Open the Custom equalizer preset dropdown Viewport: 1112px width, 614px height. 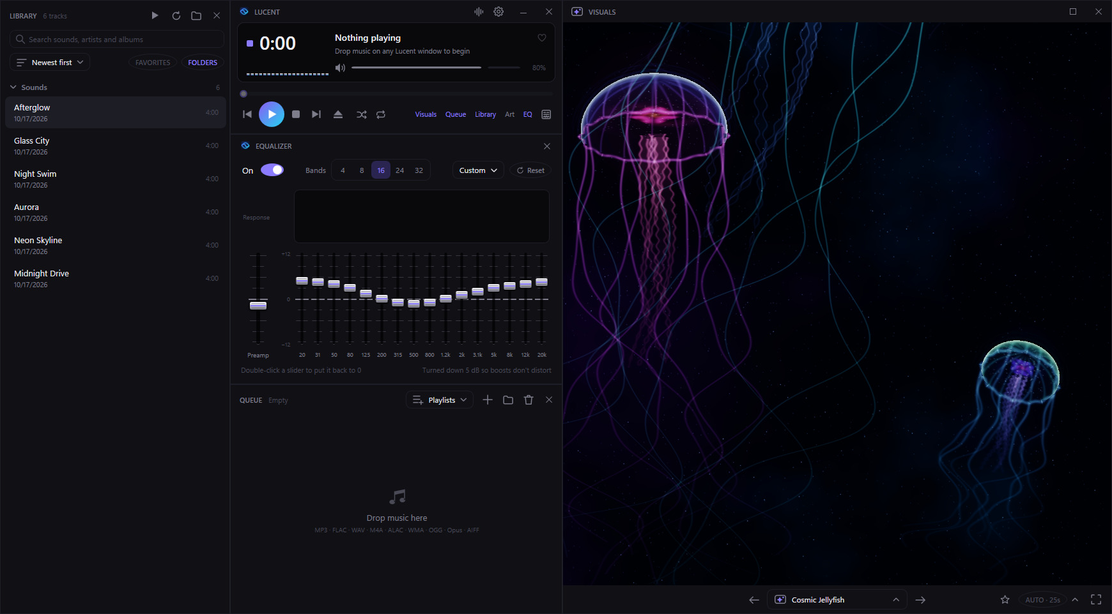pyautogui.click(x=478, y=170)
